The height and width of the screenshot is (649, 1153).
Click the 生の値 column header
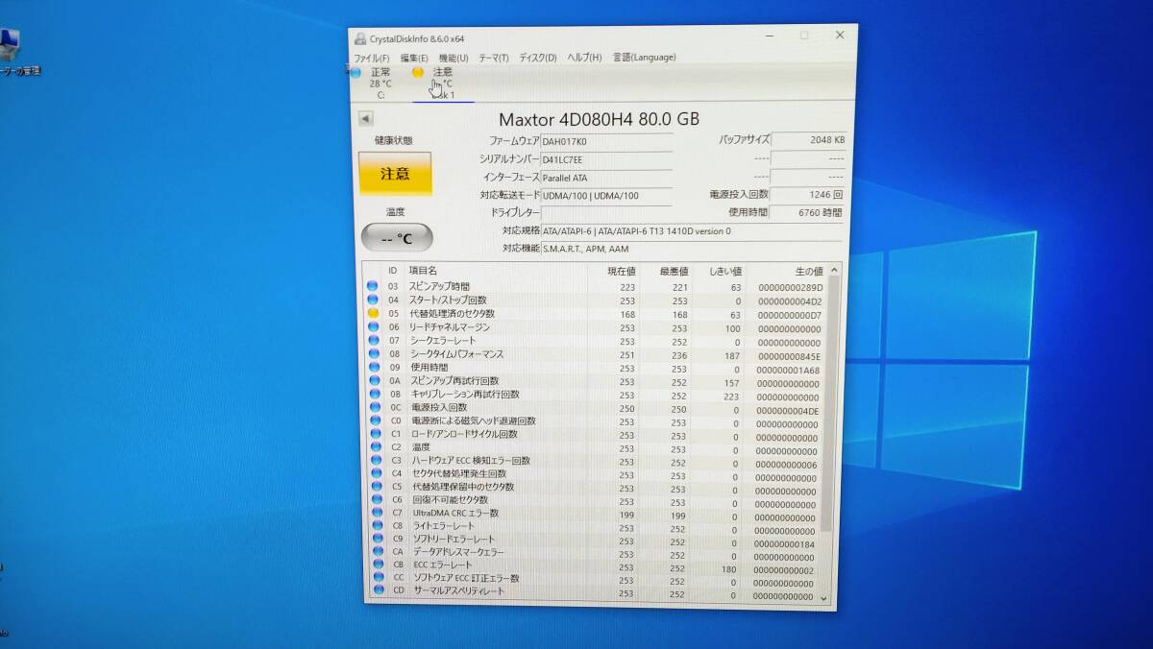(808, 271)
